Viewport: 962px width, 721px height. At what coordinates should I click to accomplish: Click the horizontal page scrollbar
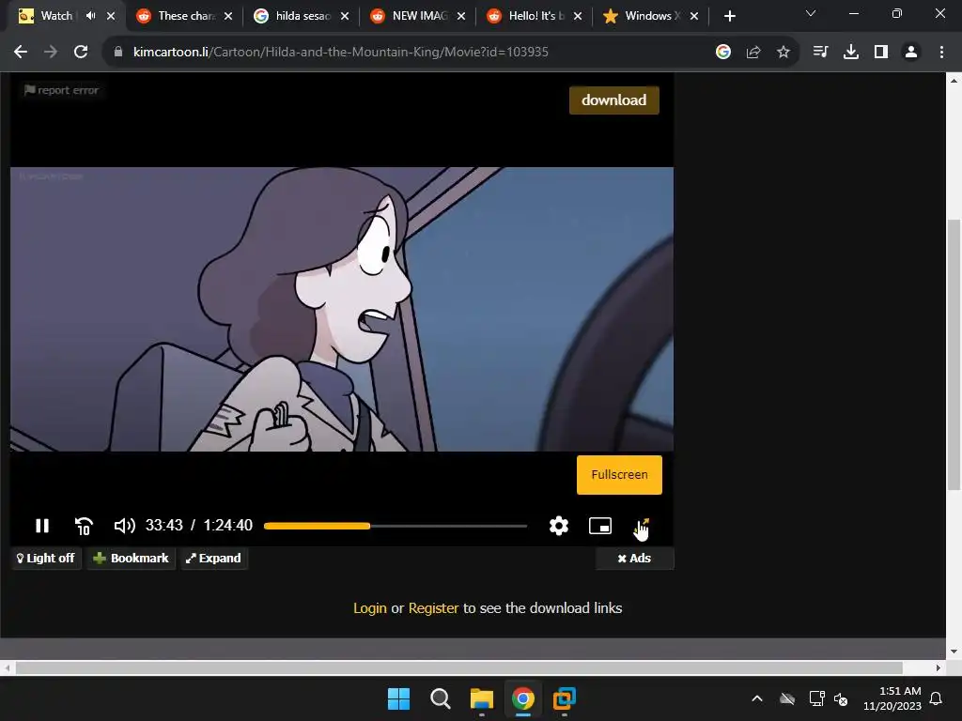point(458,667)
